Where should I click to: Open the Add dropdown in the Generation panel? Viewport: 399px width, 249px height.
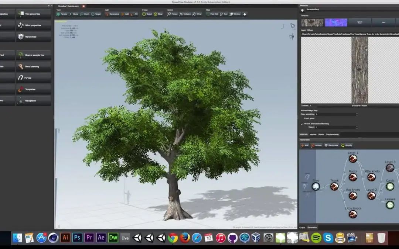305,145
